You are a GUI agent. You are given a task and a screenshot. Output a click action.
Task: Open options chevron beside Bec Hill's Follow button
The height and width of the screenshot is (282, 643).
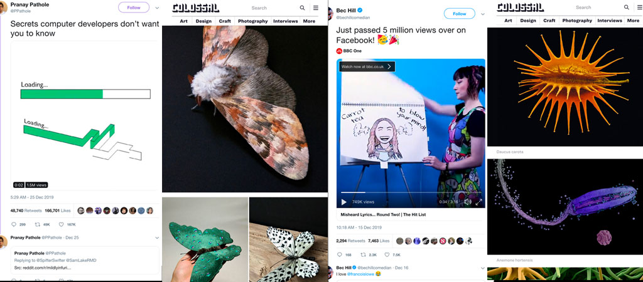pyautogui.click(x=482, y=14)
